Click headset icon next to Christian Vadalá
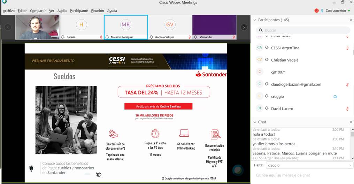 point(267,59)
